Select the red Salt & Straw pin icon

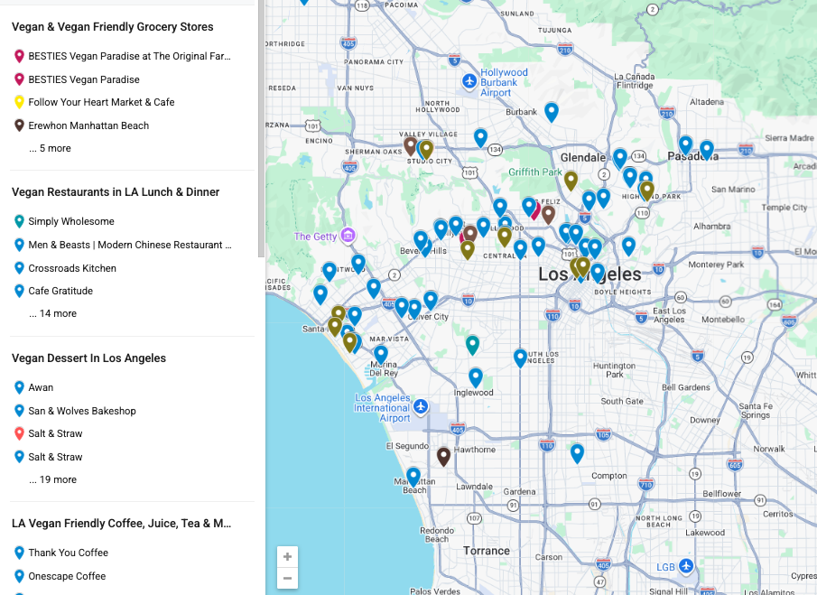[18, 433]
